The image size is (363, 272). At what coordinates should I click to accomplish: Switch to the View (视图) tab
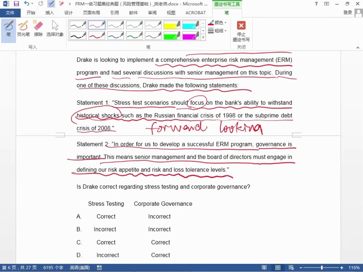171,13
